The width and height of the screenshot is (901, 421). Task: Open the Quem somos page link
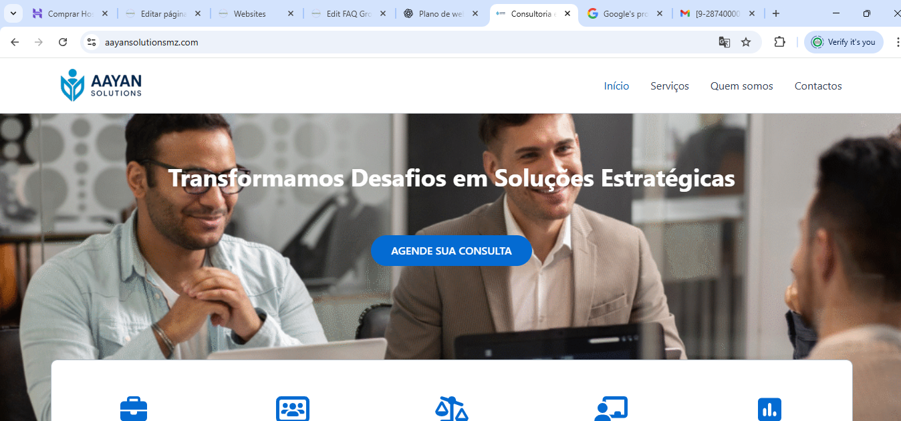click(x=742, y=86)
